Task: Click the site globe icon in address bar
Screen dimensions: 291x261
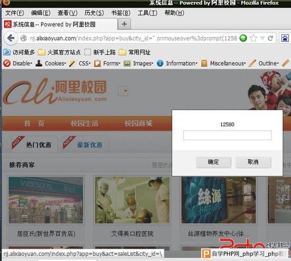Action: pos(24,38)
